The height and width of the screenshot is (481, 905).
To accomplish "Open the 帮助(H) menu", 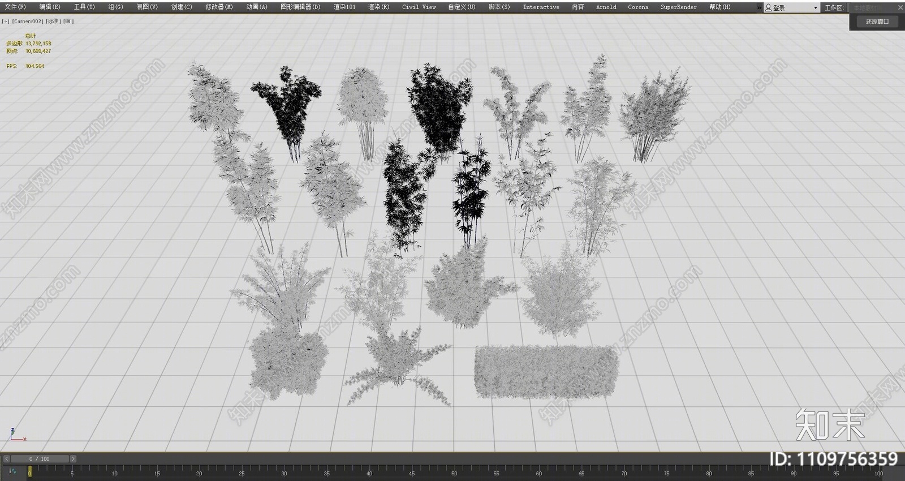I will point(719,7).
